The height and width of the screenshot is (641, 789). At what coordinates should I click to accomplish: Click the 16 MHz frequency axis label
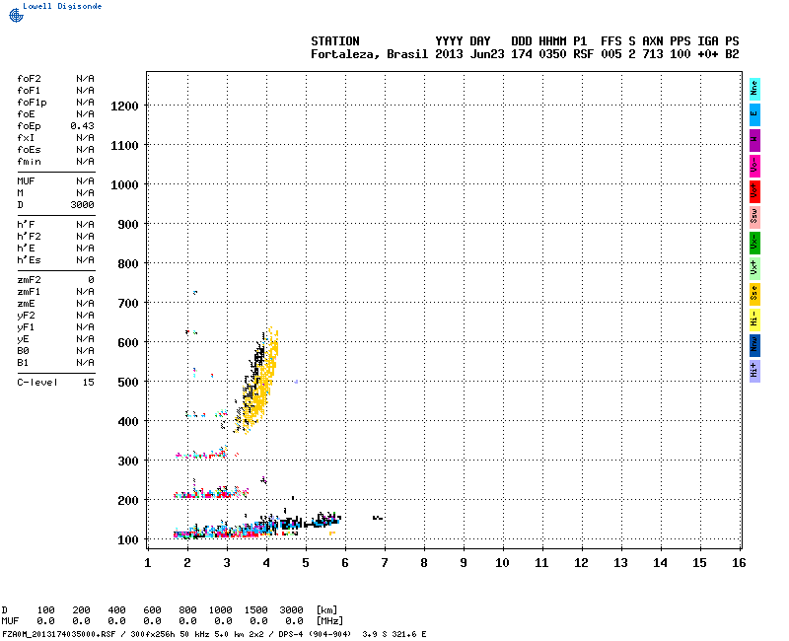click(x=739, y=563)
